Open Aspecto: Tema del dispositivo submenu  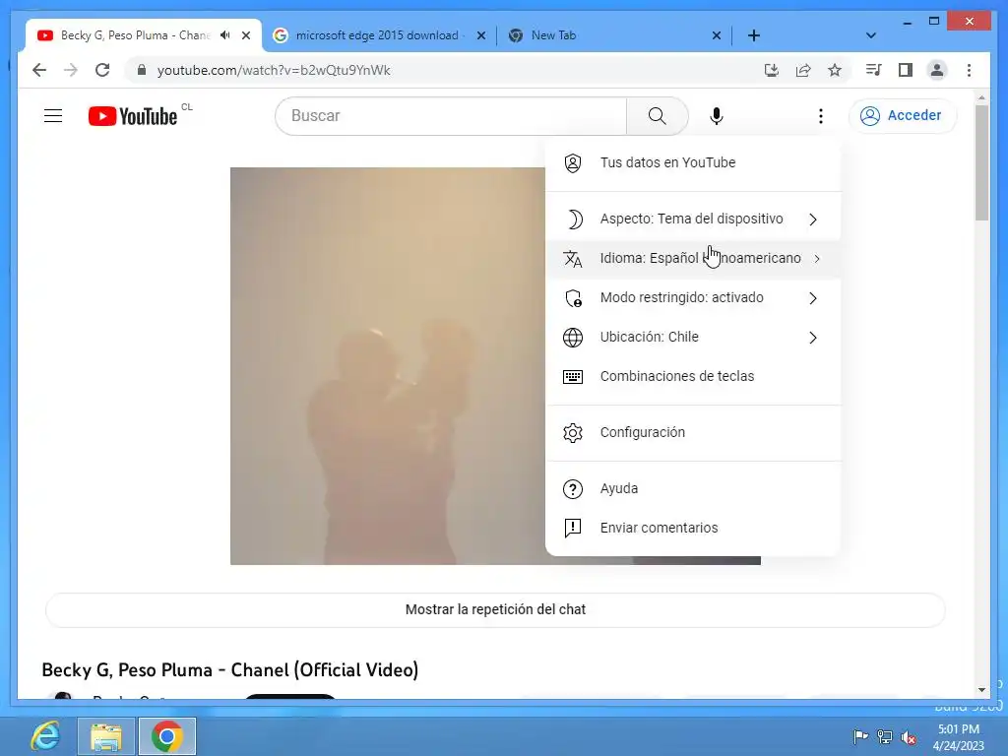(x=693, y=220)
